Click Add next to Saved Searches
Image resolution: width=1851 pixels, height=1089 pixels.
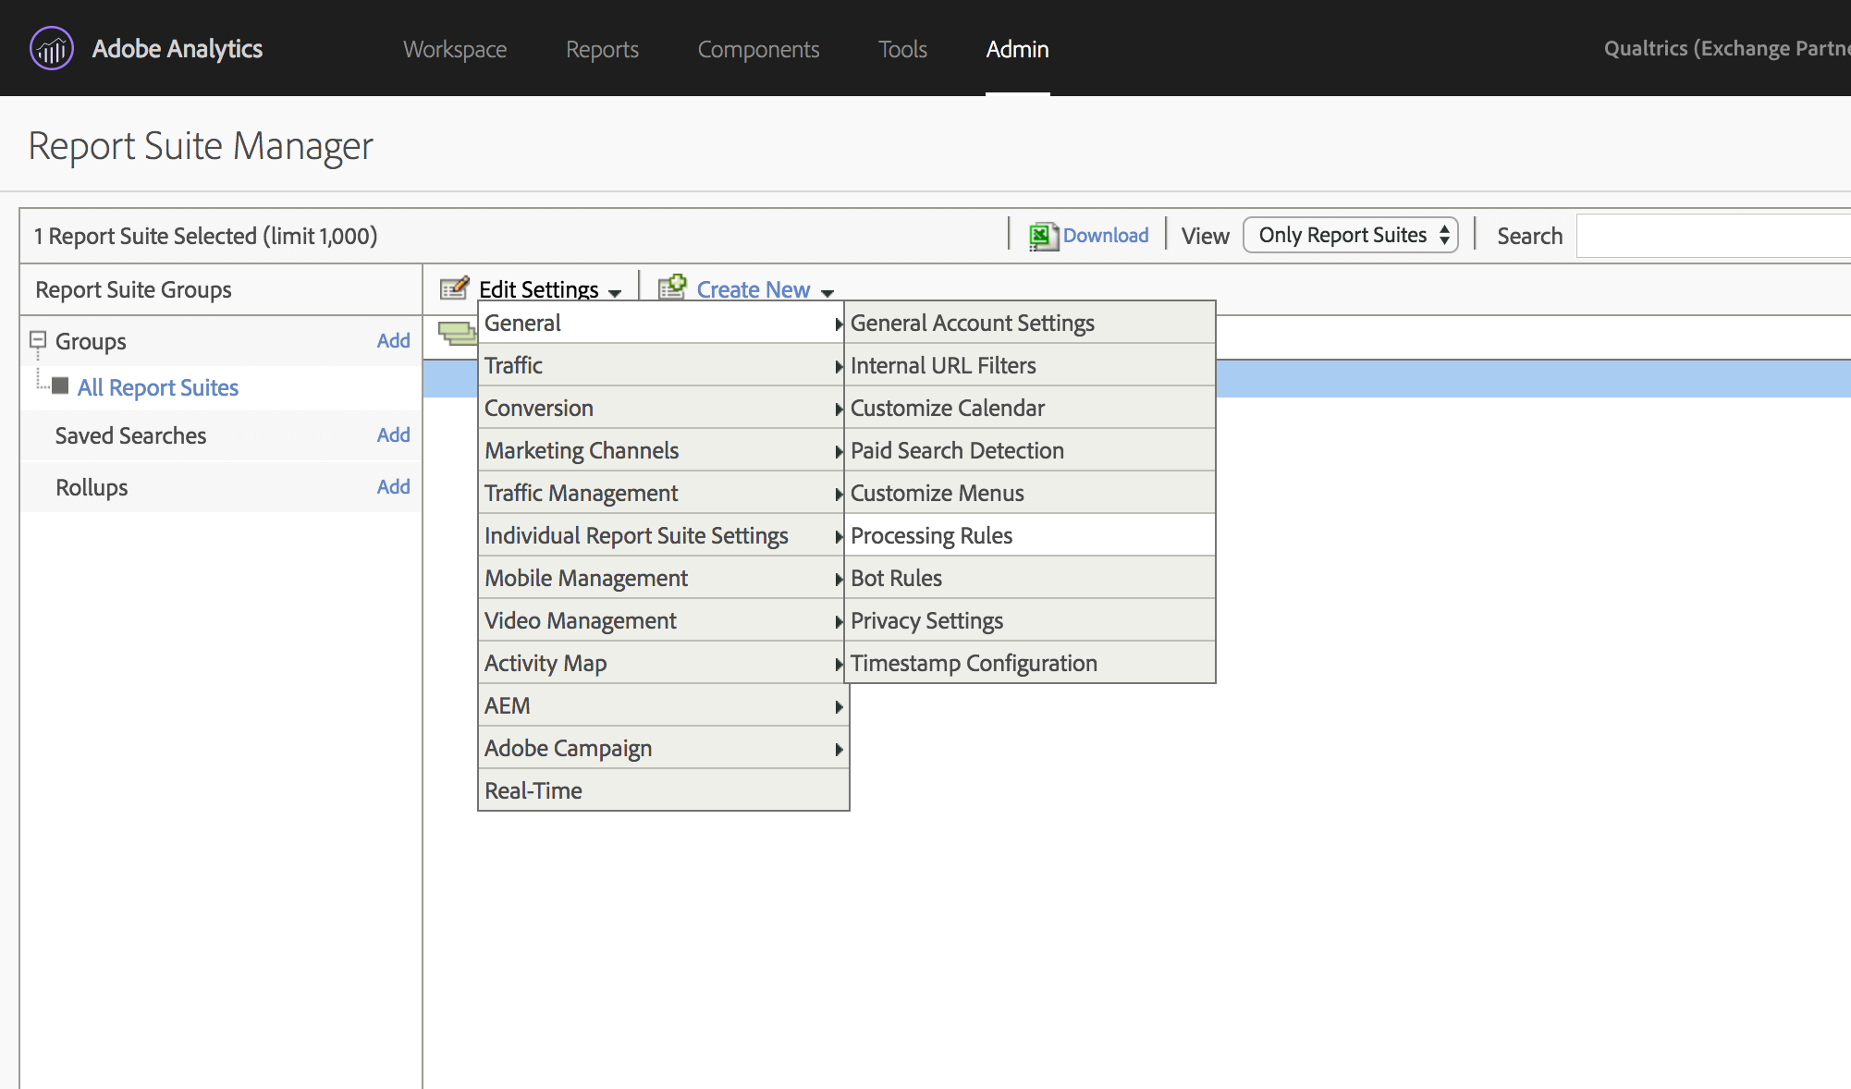click(x=393, y=434)
